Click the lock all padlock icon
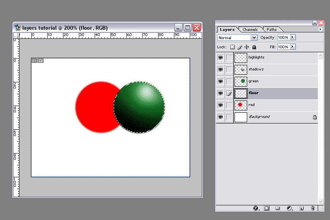Viewport: 330px width, 220px height. (254, 47)
